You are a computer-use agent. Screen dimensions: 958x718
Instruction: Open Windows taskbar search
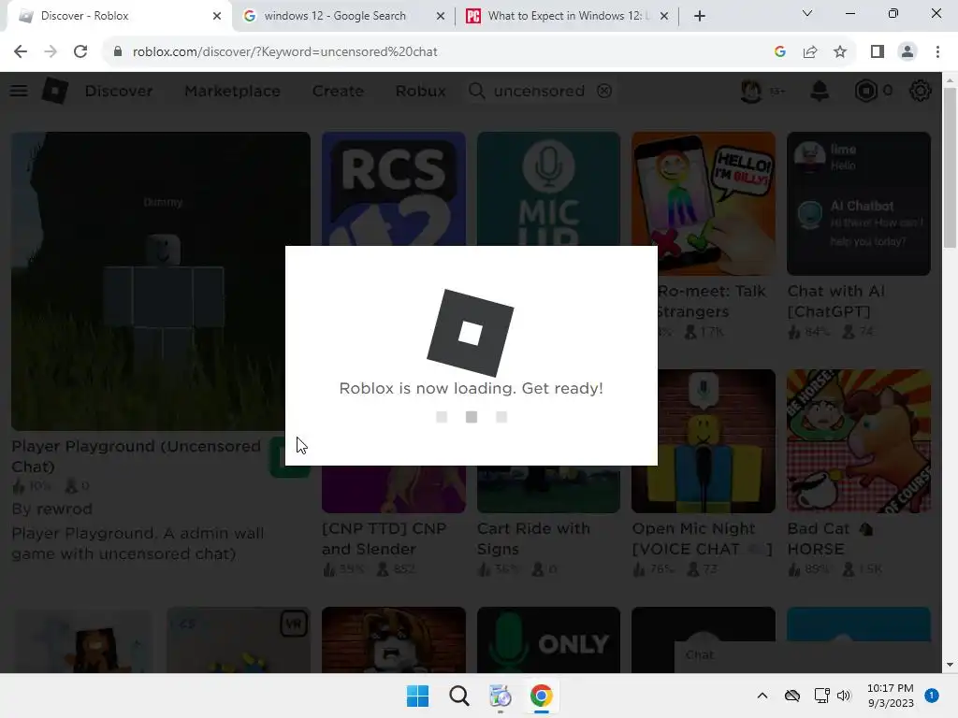(x=458, y=696)
